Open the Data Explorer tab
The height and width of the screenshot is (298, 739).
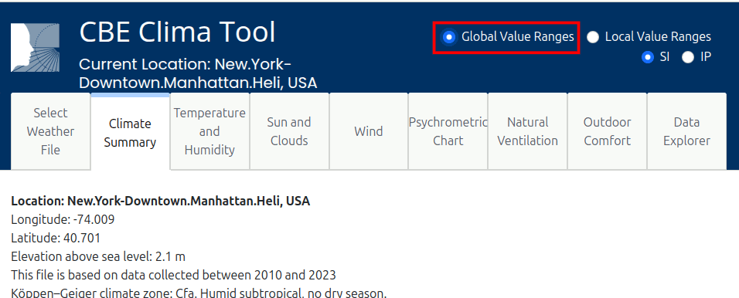(x=686, y=131)
